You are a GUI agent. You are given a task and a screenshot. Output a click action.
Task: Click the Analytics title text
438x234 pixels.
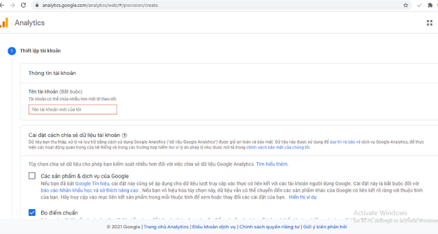click(x=29, y=23)
